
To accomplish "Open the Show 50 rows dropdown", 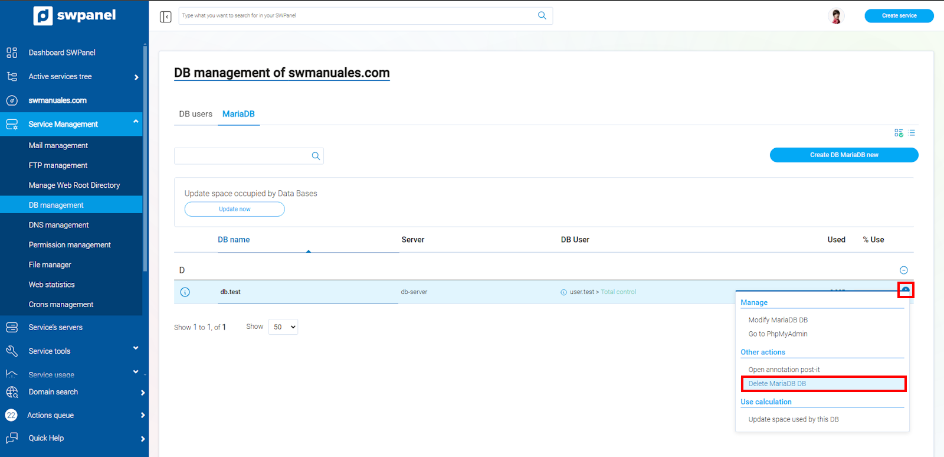I will point(283,327).
